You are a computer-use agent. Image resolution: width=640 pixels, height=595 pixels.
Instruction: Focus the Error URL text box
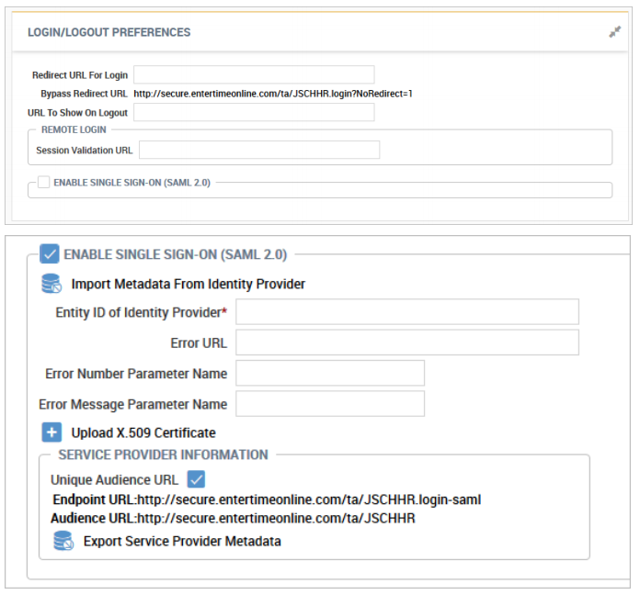click(x=406, y=342)
